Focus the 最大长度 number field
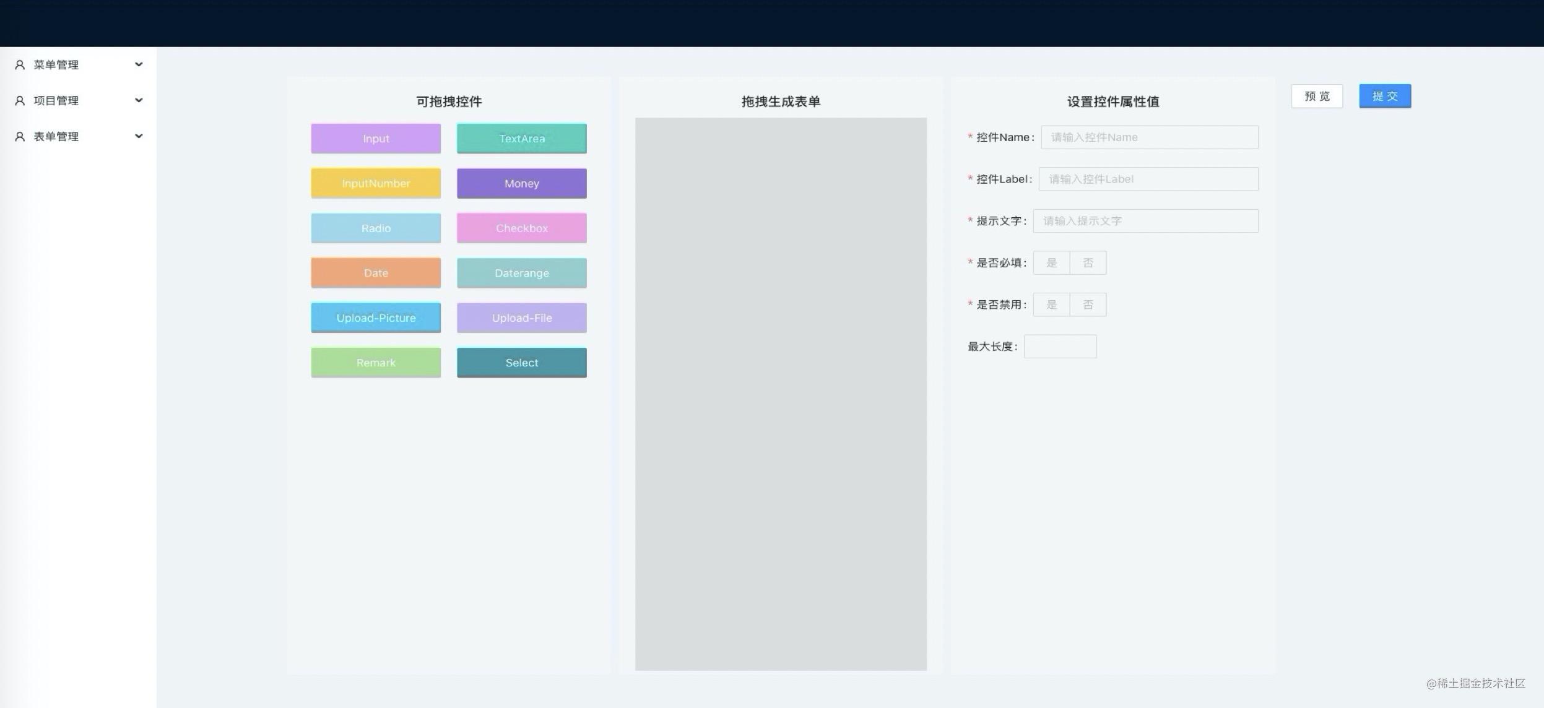Viewport: 1544px width, 708px height. (x=1060, y=347)
